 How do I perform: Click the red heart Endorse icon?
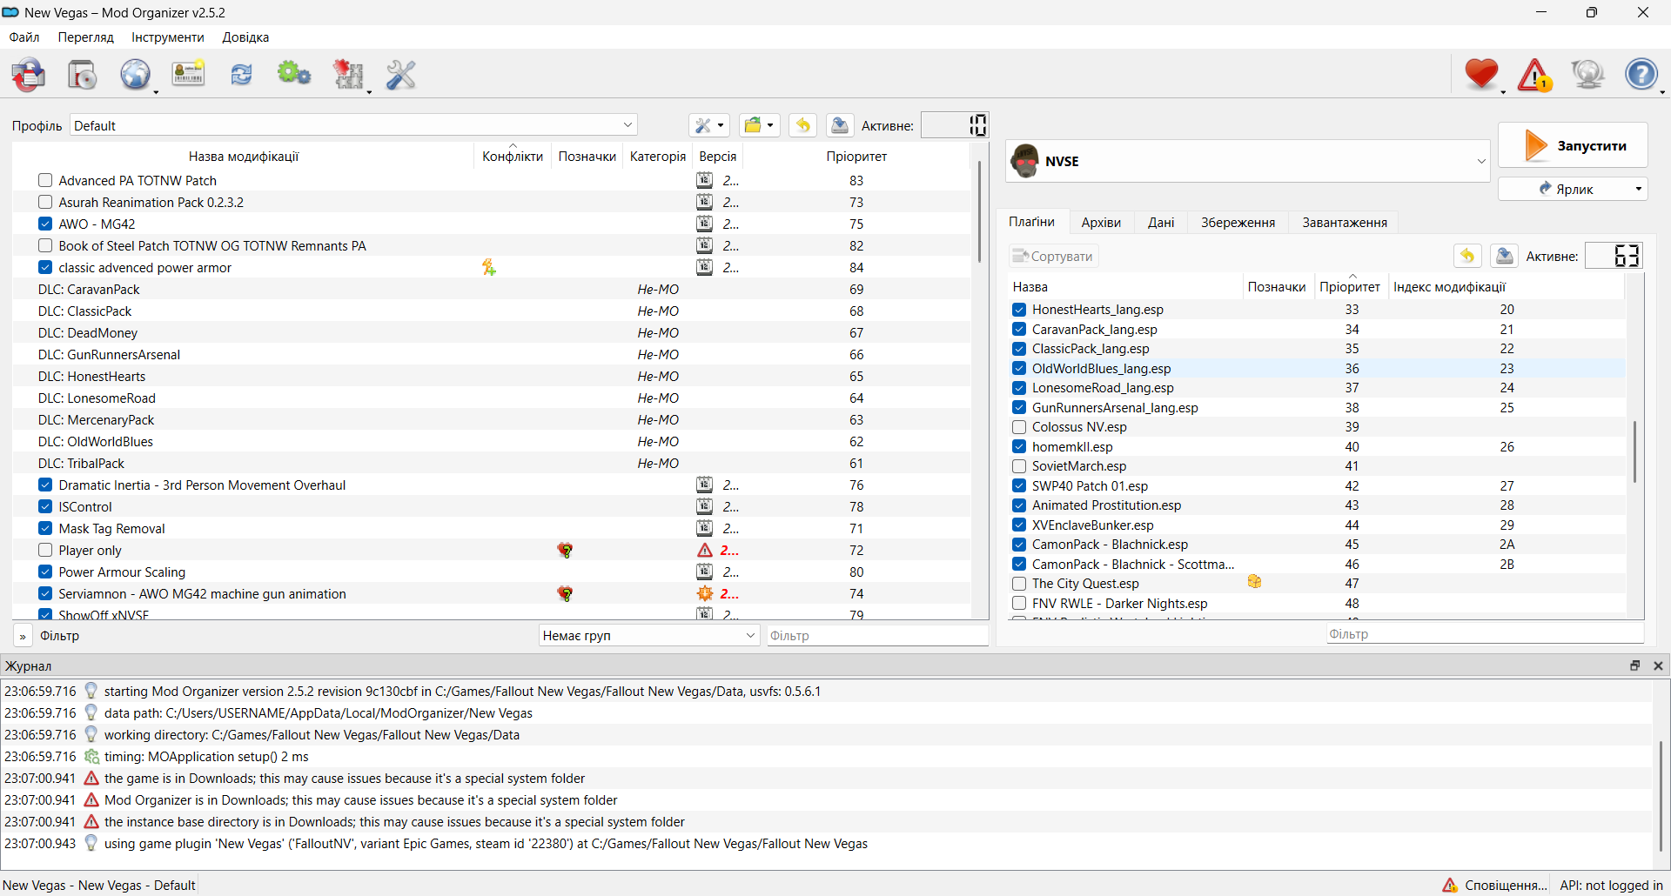point(1480,75)
